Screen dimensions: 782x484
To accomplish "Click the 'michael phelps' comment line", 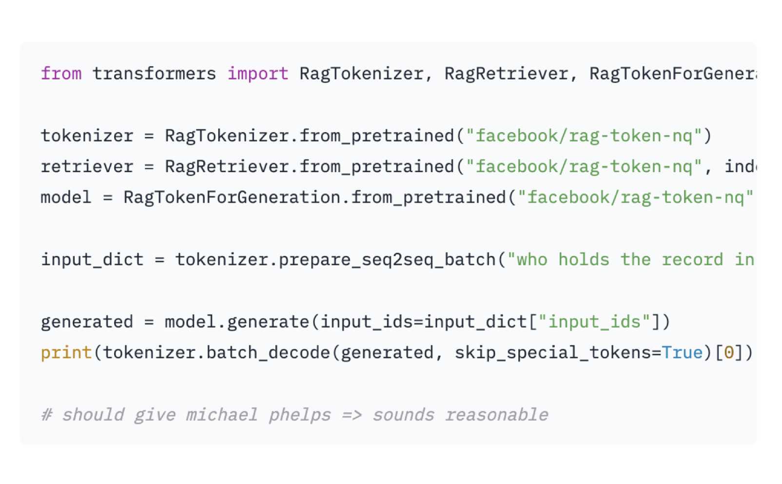I will pyautogui.click(x=294, y=415).
